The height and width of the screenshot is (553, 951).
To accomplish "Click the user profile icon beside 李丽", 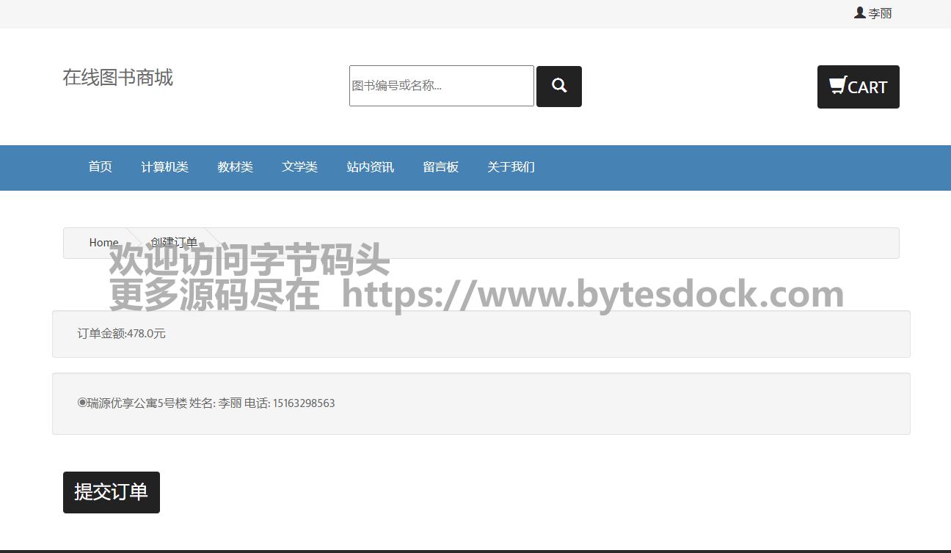I will coord(859,12).
